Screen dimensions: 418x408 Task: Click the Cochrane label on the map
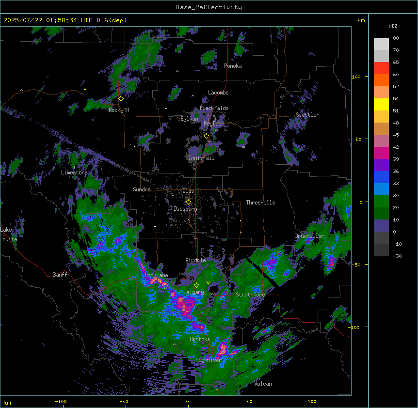pyautogui.click(x=156, y=275)
